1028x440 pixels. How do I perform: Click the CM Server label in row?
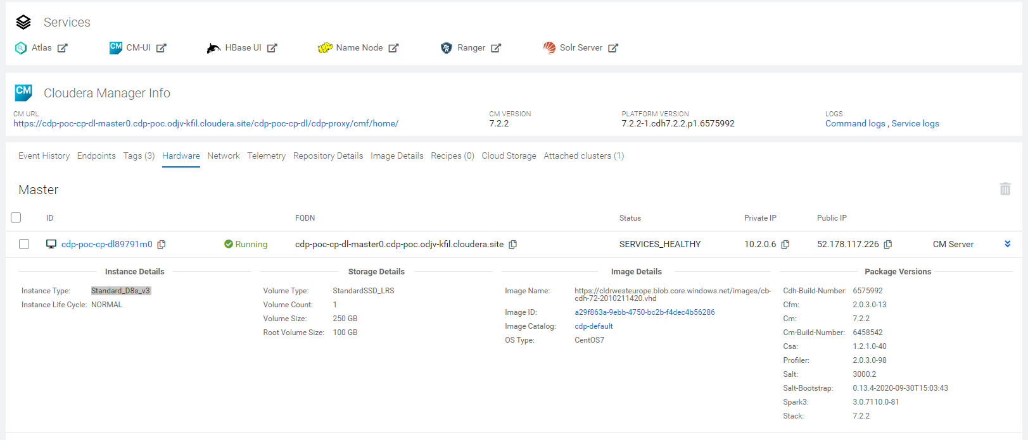pos(953,244)
